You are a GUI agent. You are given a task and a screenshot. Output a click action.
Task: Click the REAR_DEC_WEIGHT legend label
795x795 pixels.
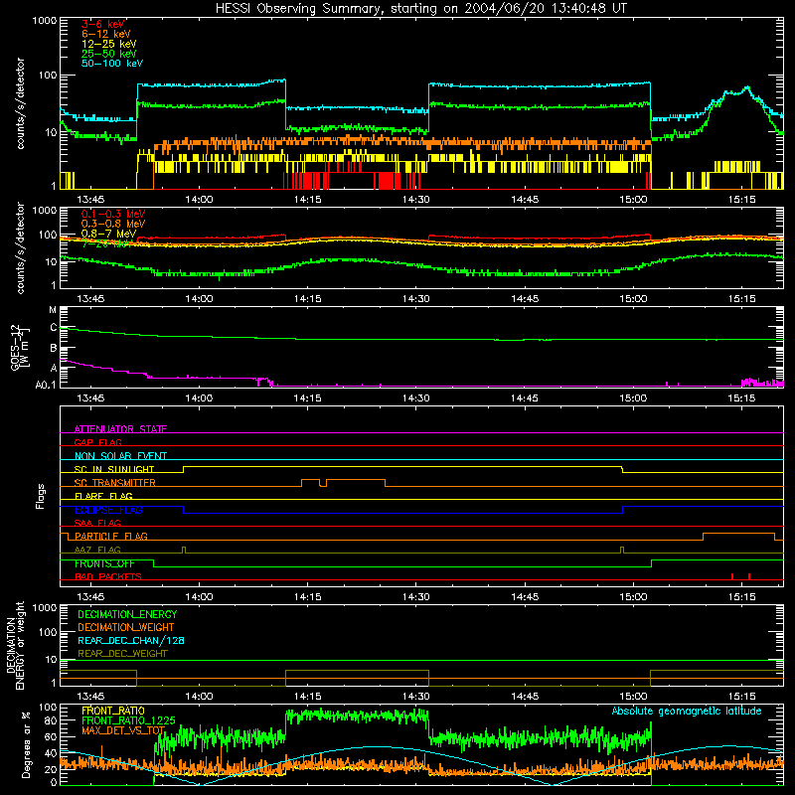point(122,654)
